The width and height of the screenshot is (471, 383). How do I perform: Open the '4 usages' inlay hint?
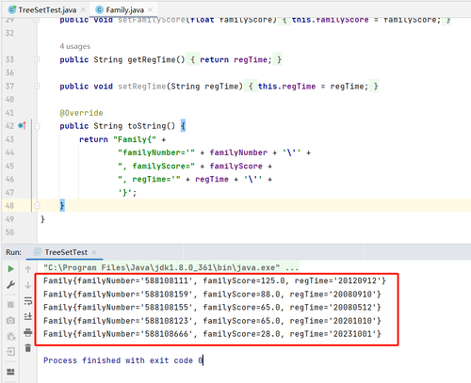(x=75, y=46)
